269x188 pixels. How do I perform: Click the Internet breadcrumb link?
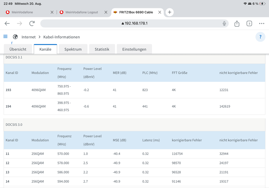pos(29,37)
